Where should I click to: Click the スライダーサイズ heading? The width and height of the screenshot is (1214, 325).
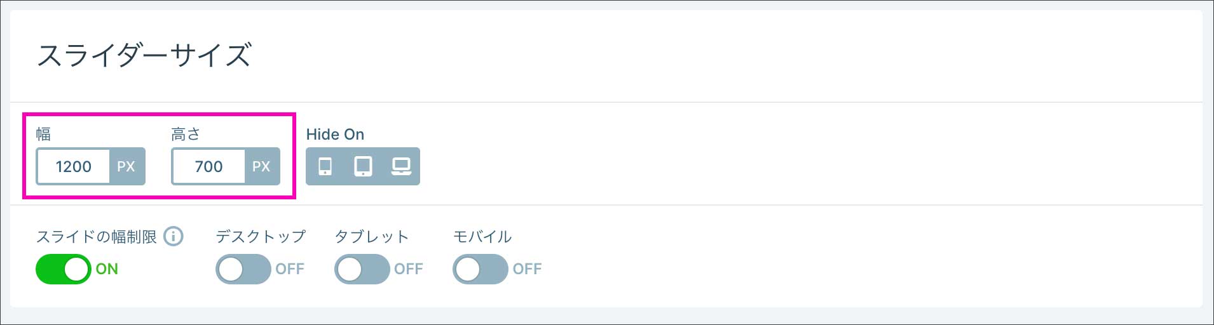point(144,55)
